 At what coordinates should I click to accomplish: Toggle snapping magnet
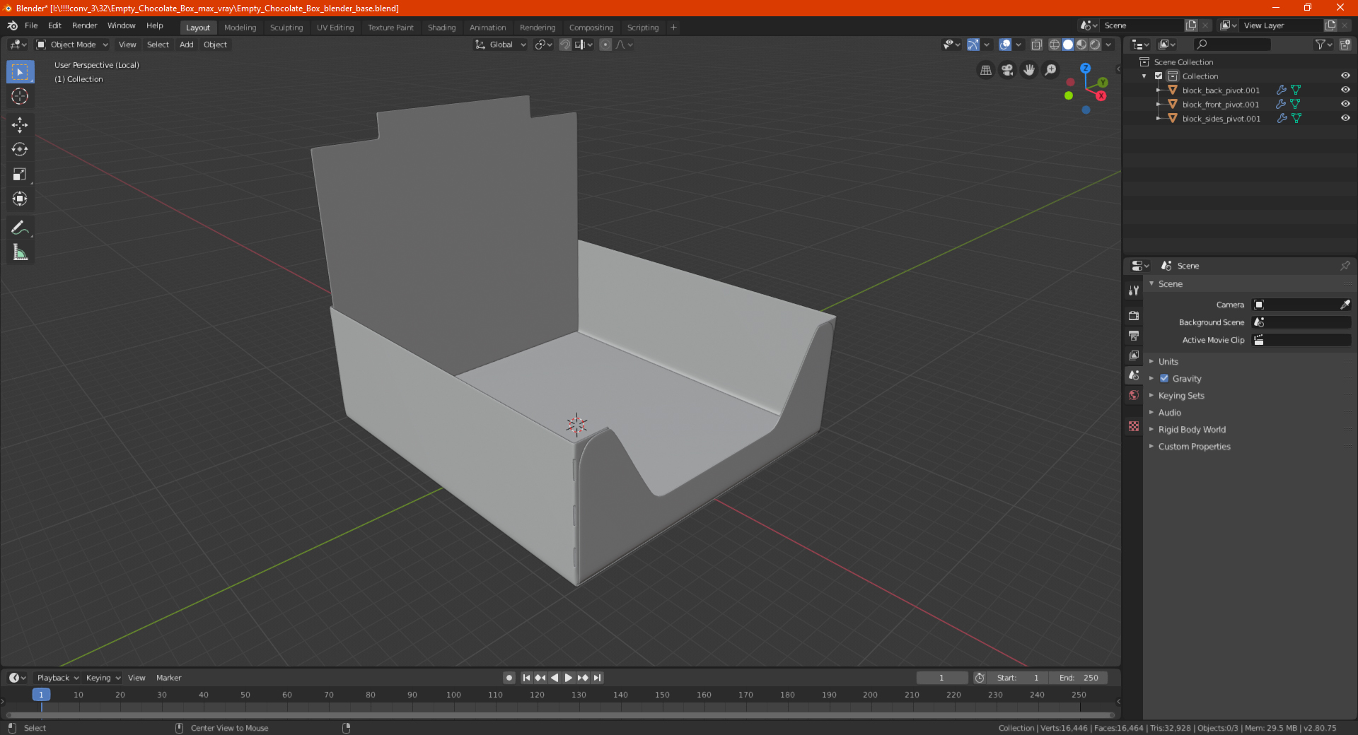pyautogui.click(x=565, y=45)
